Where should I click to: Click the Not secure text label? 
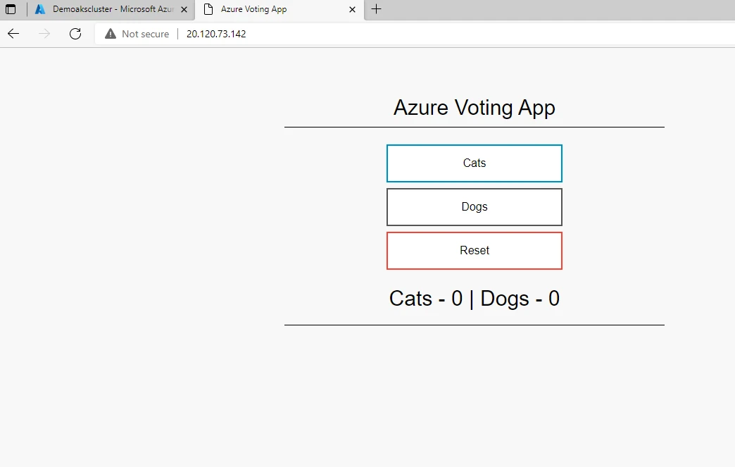(x=144, y=33)
